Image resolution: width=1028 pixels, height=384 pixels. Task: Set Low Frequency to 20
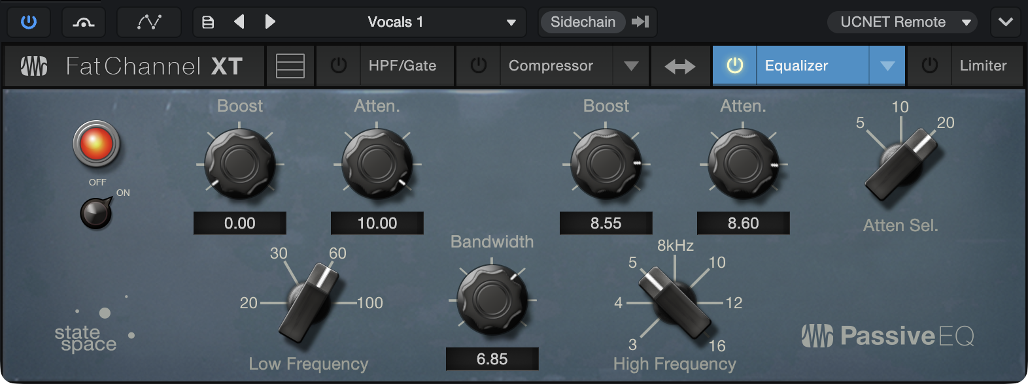pyautogui.click(x=248, y=303)
